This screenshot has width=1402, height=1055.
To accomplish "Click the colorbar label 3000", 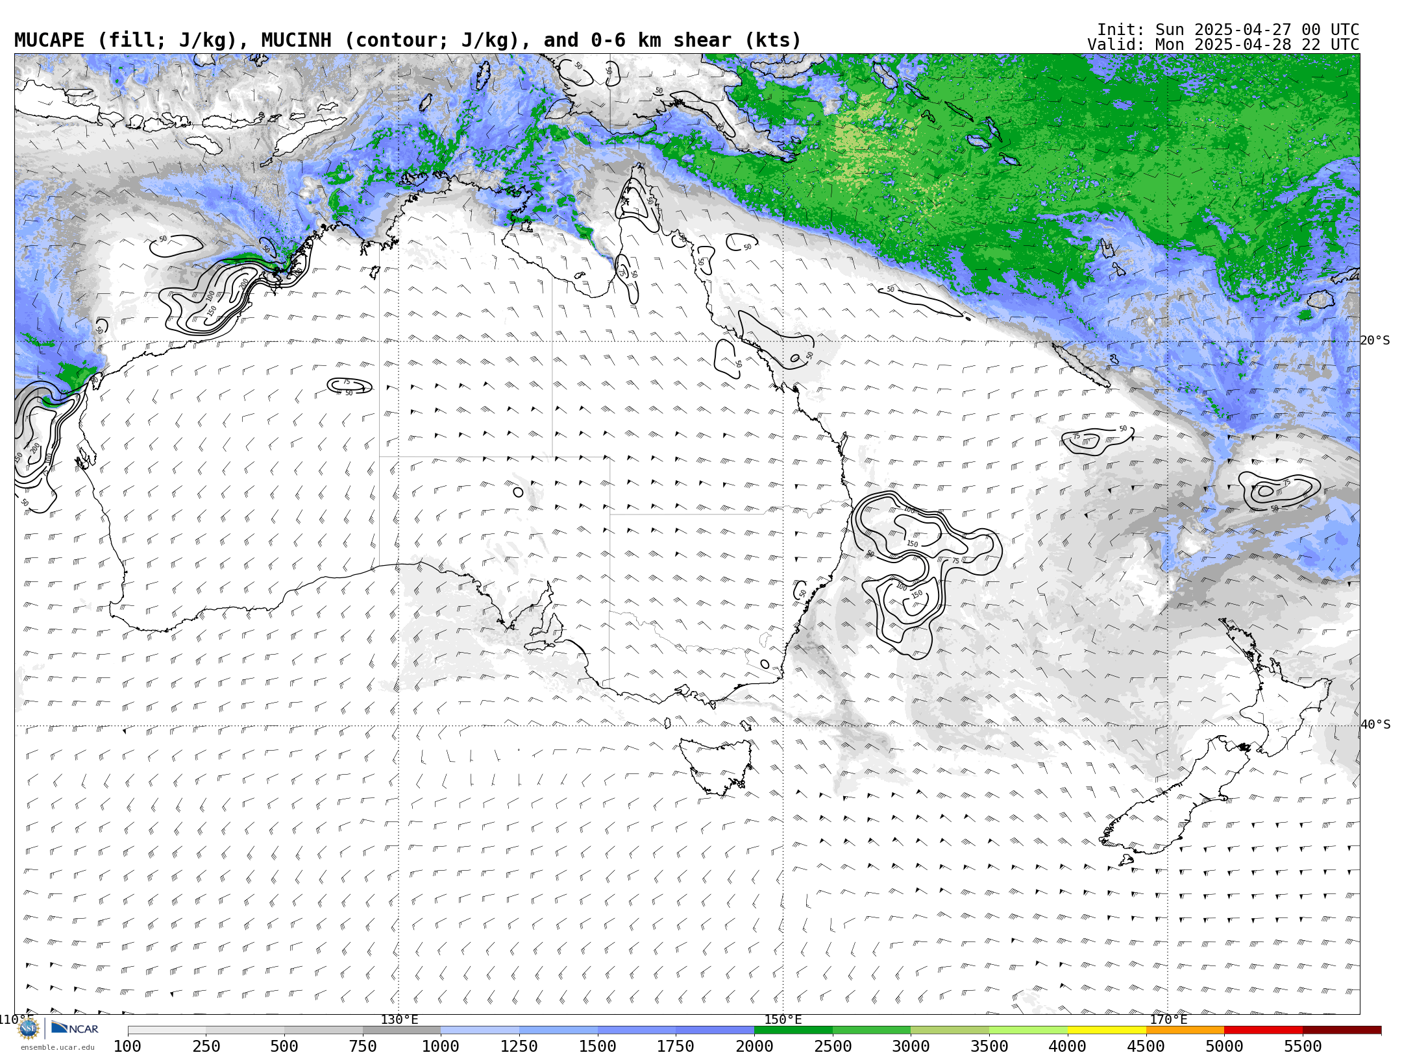I will coord(911,1047).
